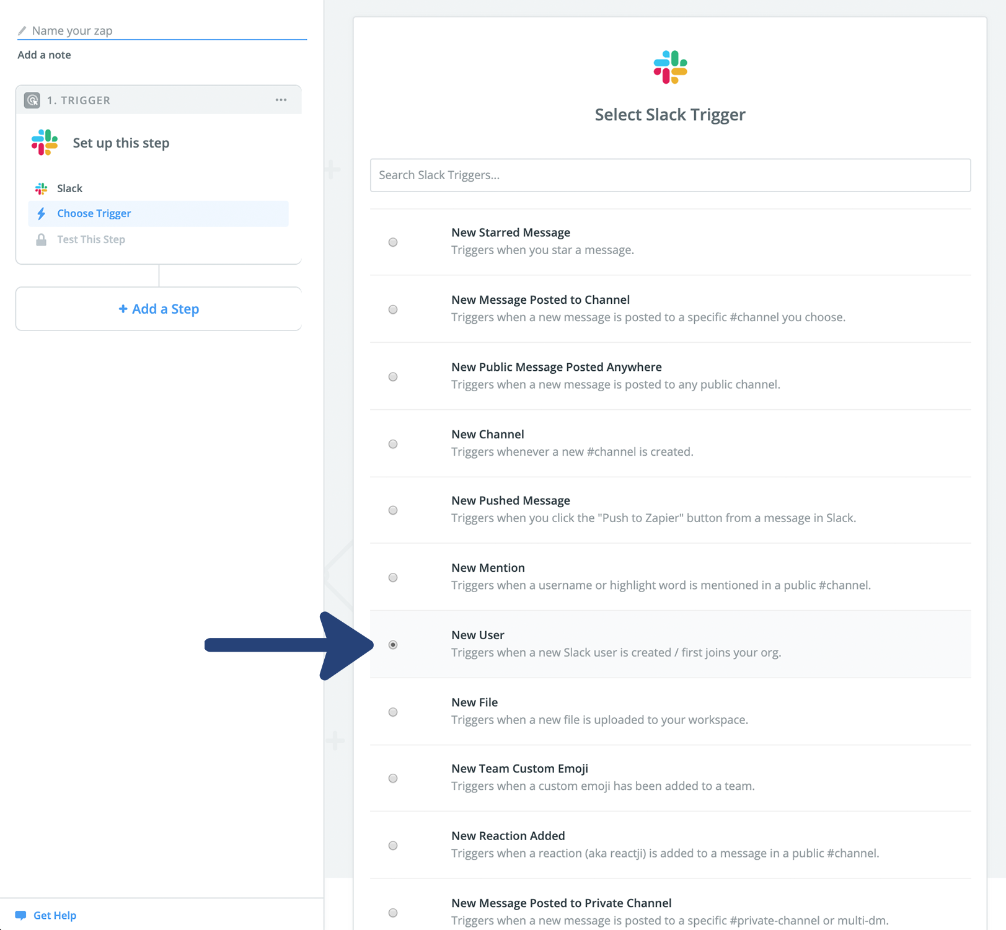This screenshot has height=930, width=1006.
Task: Click "Triggers when you star a message."
Action: click(x=543, y=250)
